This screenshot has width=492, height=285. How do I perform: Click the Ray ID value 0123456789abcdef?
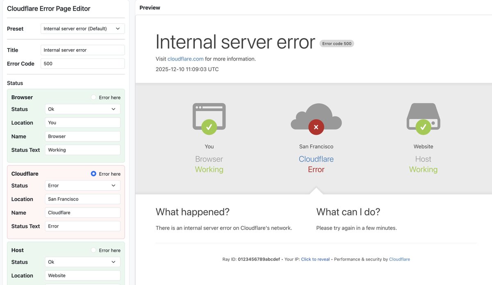click(x=259, y=259)
